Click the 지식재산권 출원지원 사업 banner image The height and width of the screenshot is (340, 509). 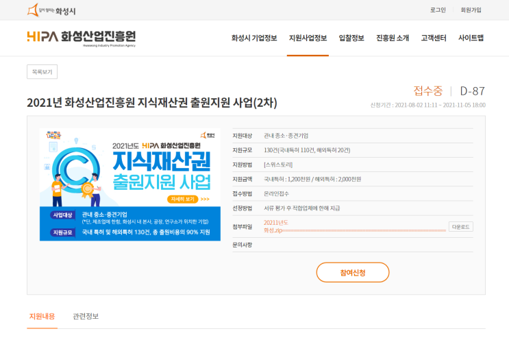(130, 184)
